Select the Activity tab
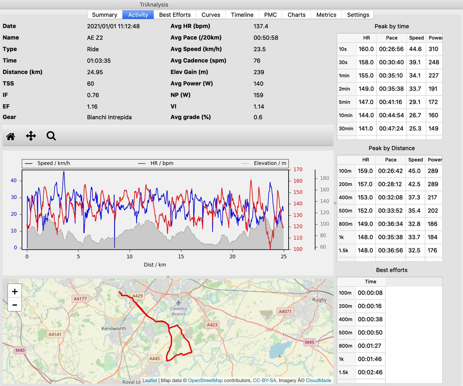Image resolution: width=463 pixels, height=386 pixels. click(138, 15)
